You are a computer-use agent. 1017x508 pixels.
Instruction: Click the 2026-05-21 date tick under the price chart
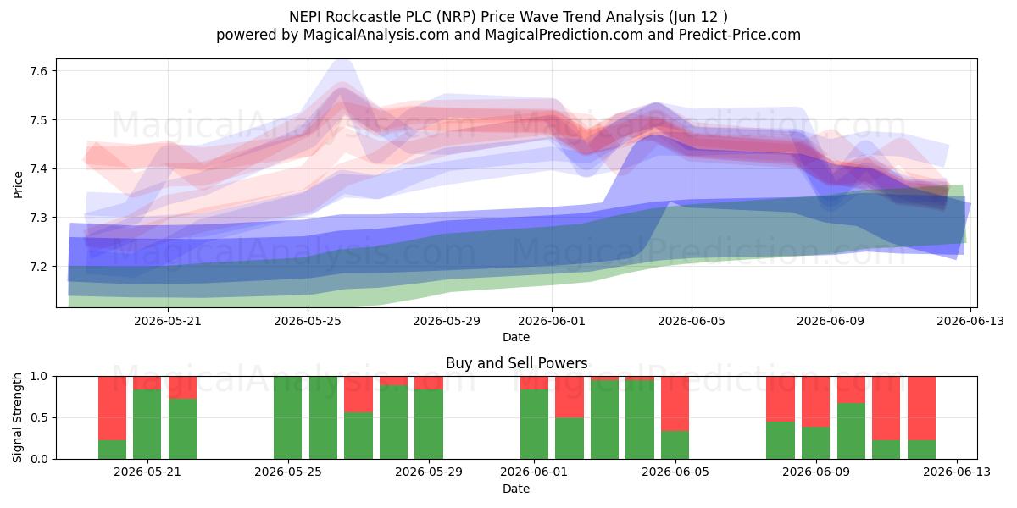[x=167, y=321]
